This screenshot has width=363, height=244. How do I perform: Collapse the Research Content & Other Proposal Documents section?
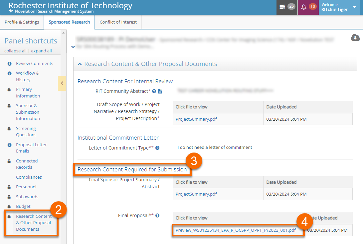pyautogui.click(x=80, y=64)
